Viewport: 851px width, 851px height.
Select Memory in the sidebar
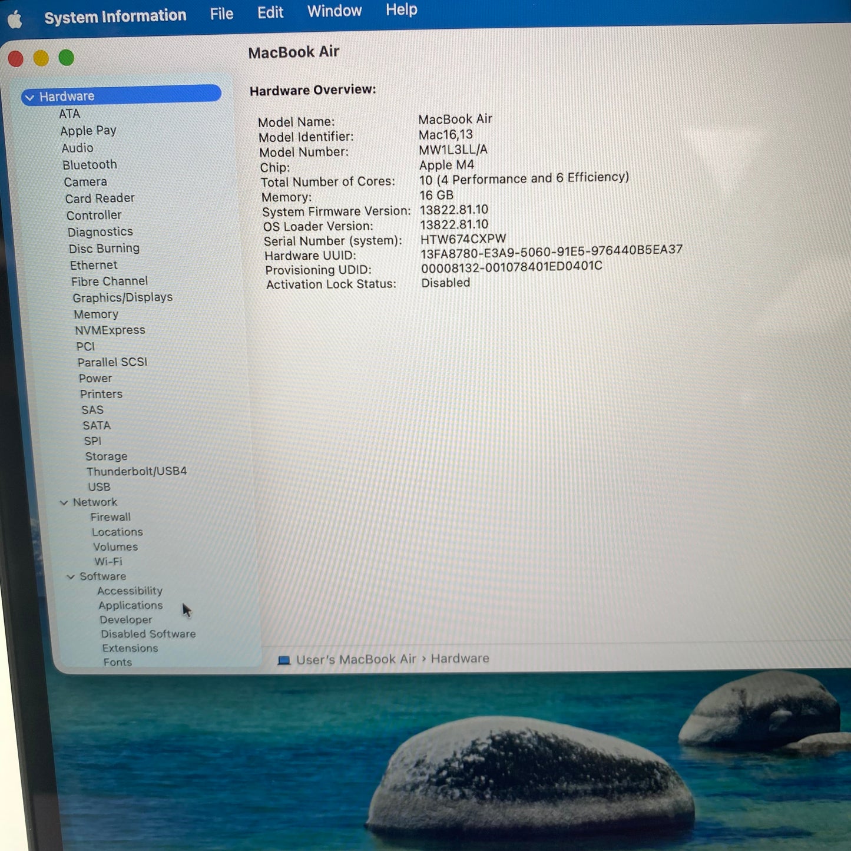[x=96, y=314]
